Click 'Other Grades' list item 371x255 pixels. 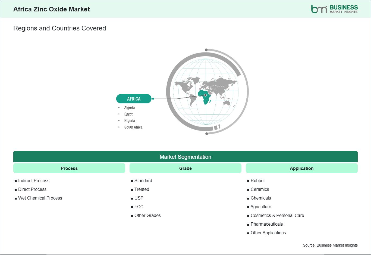pos(147,215)
